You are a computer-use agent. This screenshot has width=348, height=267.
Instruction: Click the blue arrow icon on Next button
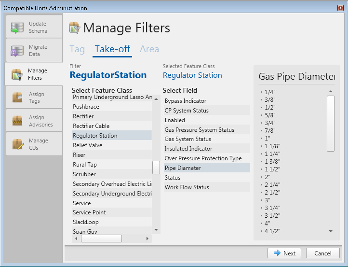(277, 253)
